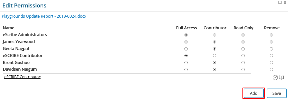Set Davidsen Naigum to Read Only
The height and width of the screenshot is (99, 288).
[x=243, y=70]
